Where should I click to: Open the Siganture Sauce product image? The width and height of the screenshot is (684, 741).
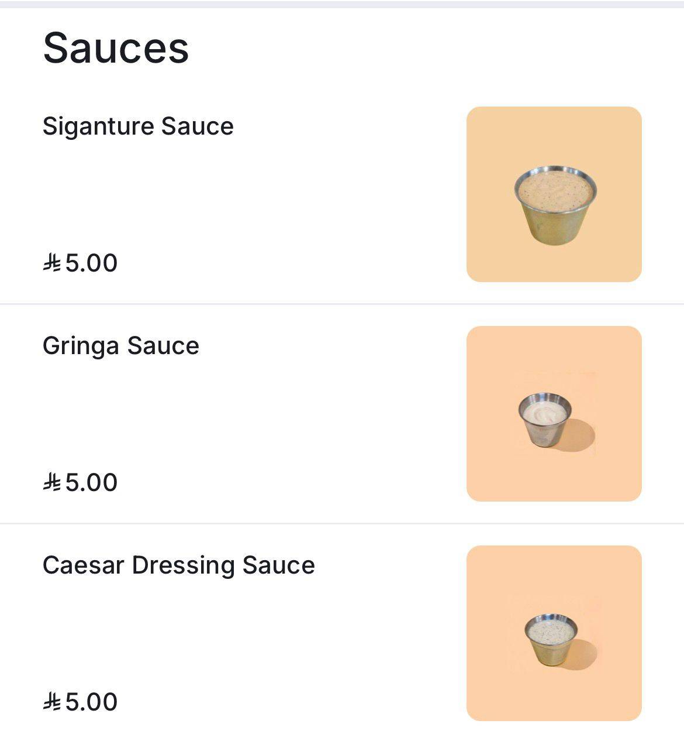point(554,194)
